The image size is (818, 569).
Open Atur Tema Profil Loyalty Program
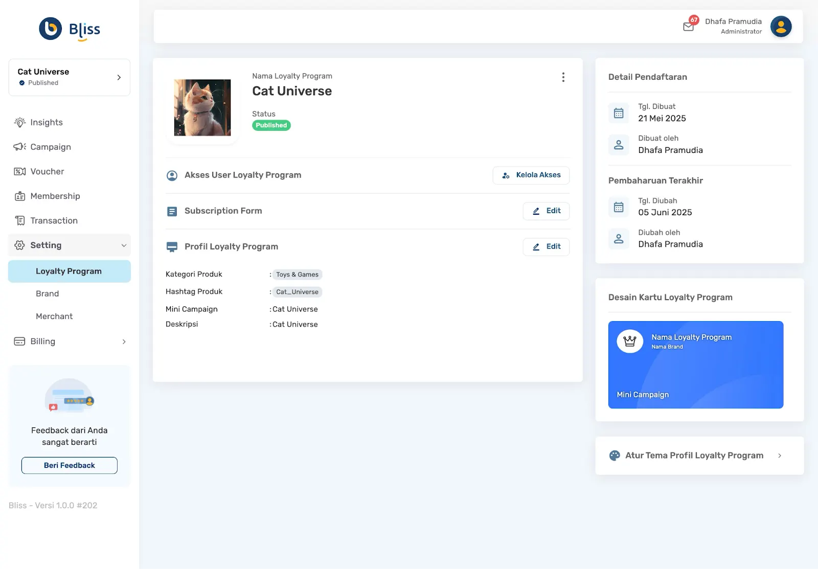699,456
